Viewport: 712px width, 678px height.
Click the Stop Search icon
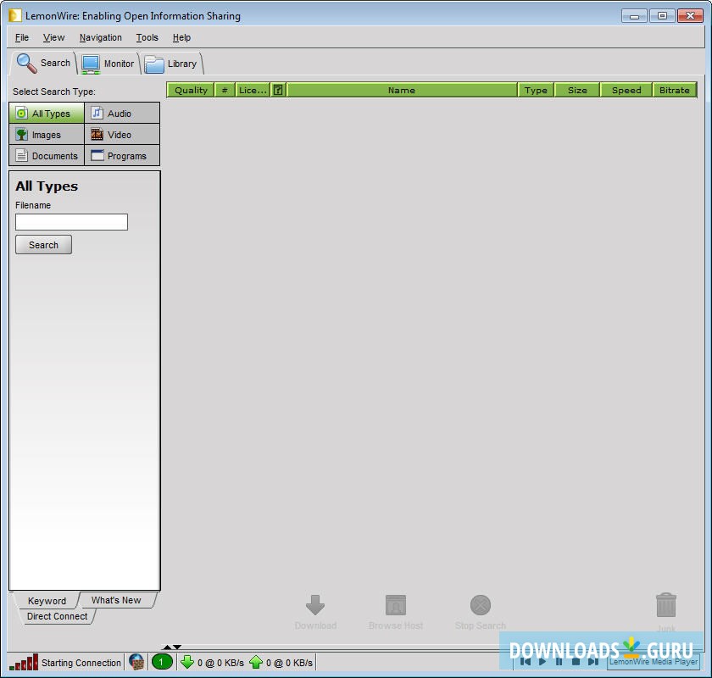pyautogui.click(x=480, y=605)
